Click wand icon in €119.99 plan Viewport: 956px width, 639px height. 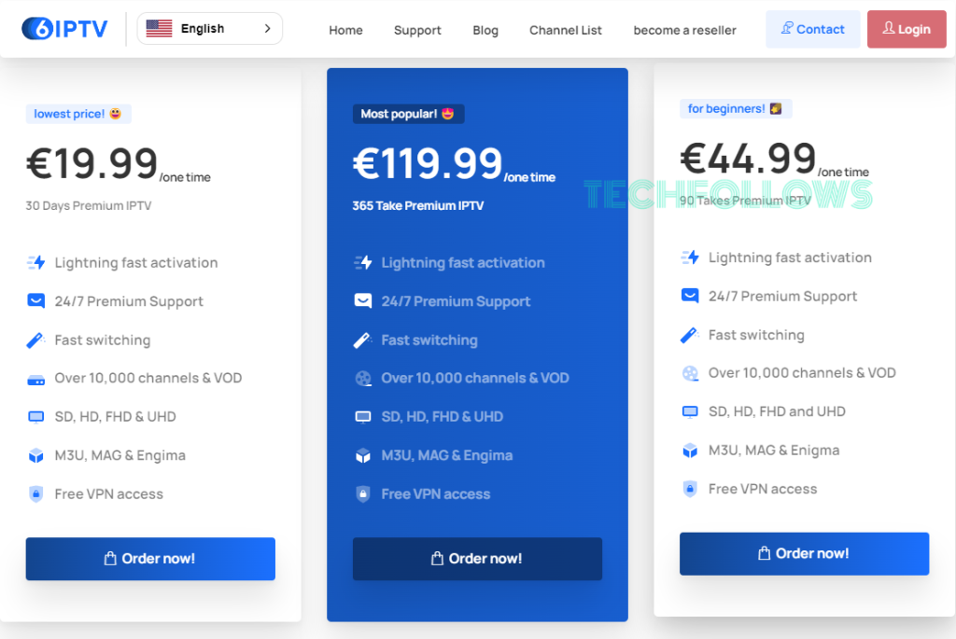tap(363, 340)
